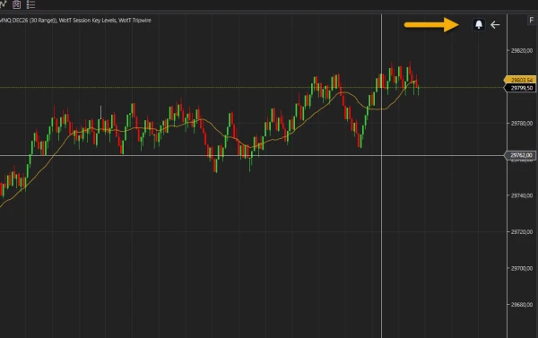Open the strategies icon in top toolbar
The width and height of the screenshot is (538, 338).
(x=16, y=4)
